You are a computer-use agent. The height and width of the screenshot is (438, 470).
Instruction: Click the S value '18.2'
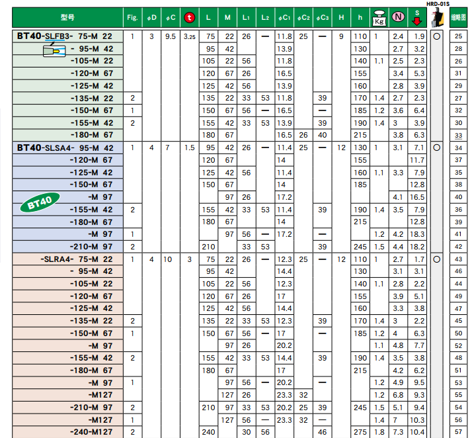(x=417, y=247)
